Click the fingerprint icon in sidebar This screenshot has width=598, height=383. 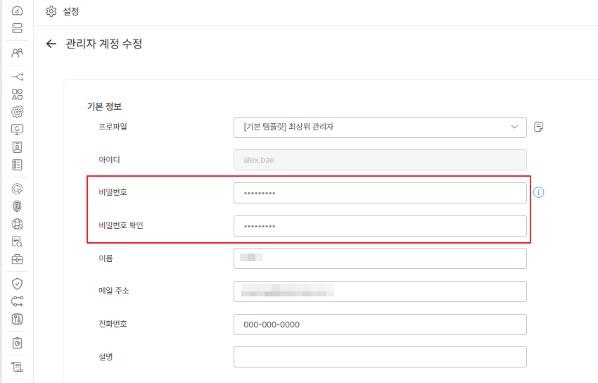click(x=18, y=207)
